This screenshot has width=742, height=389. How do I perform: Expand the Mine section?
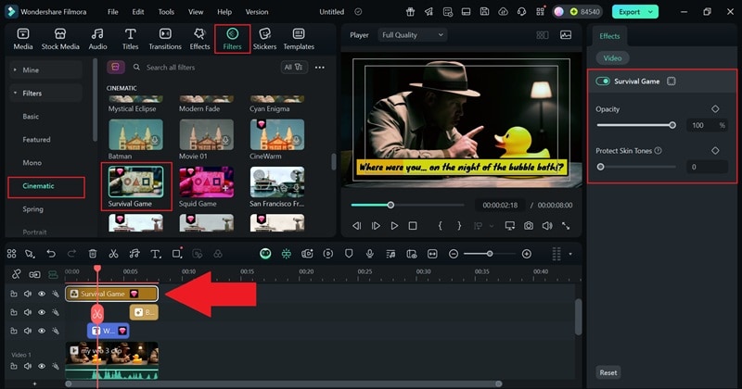coord(45,70)
